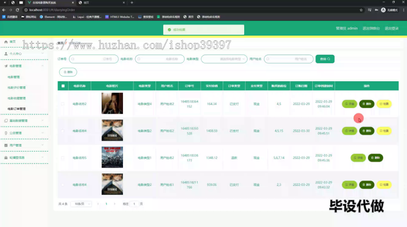Go back with the browser back arrow

4,10
